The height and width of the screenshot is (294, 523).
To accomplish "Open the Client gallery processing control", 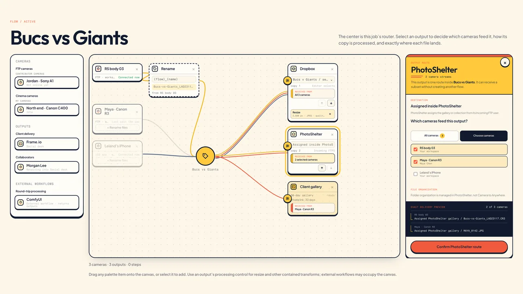I will 288,198.
